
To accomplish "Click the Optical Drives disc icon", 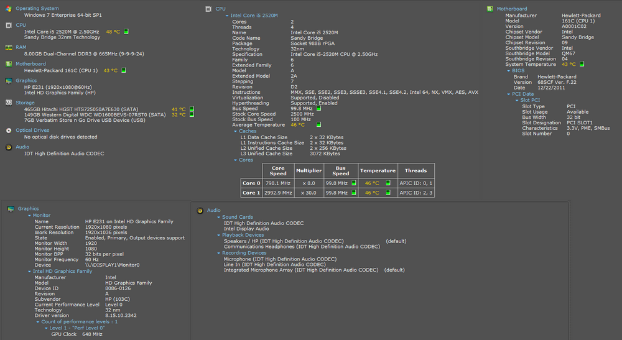I will pos(8,131).
